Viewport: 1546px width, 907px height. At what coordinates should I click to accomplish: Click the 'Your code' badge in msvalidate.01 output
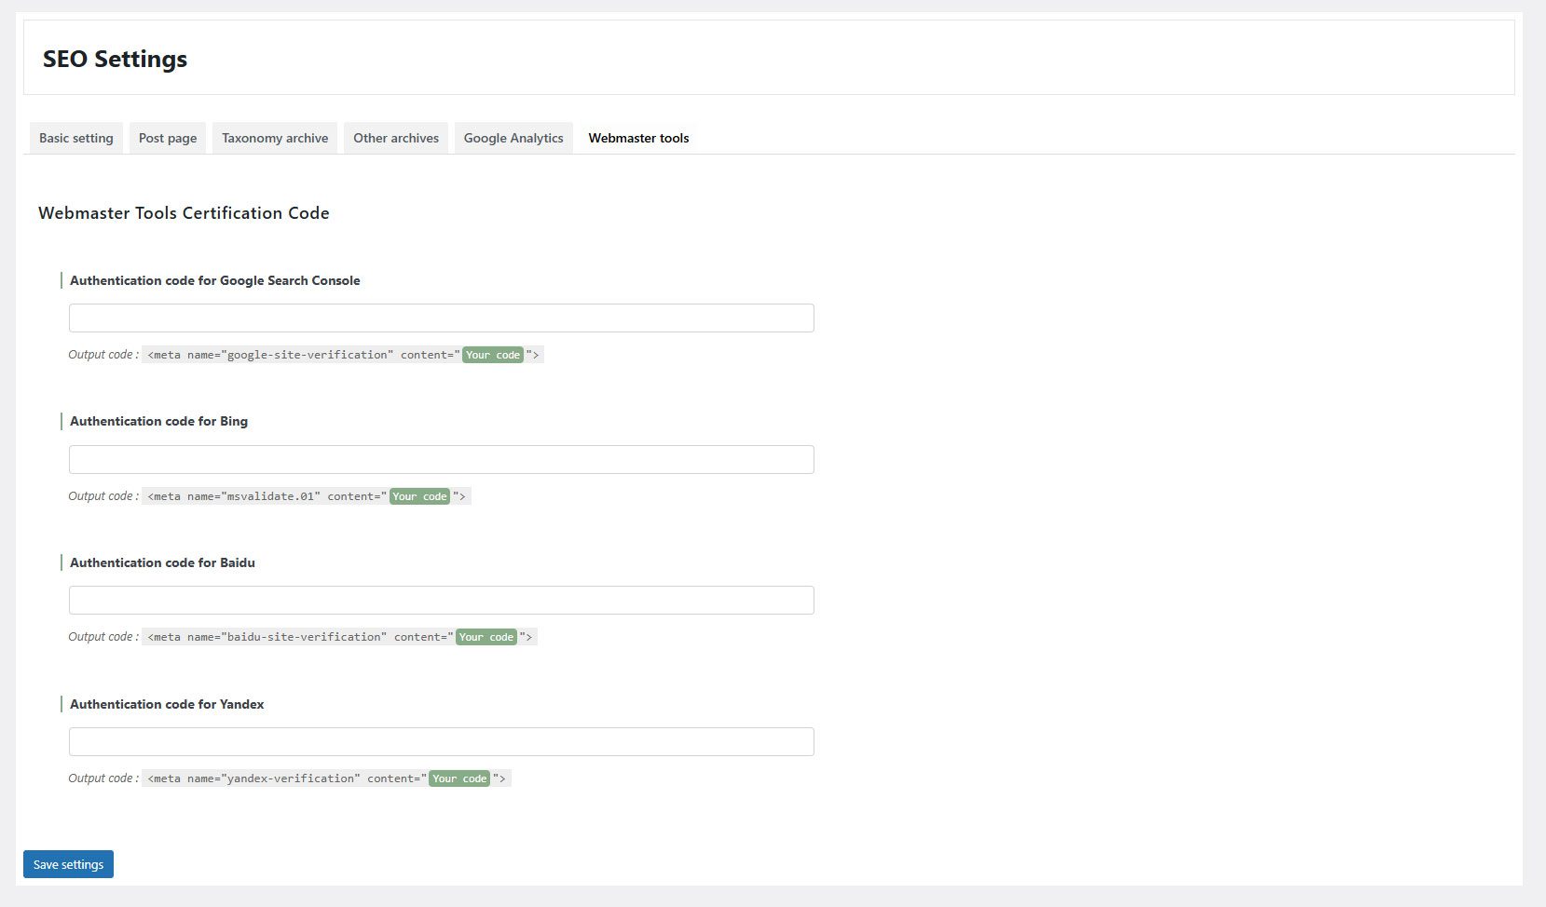click(419, 496)
